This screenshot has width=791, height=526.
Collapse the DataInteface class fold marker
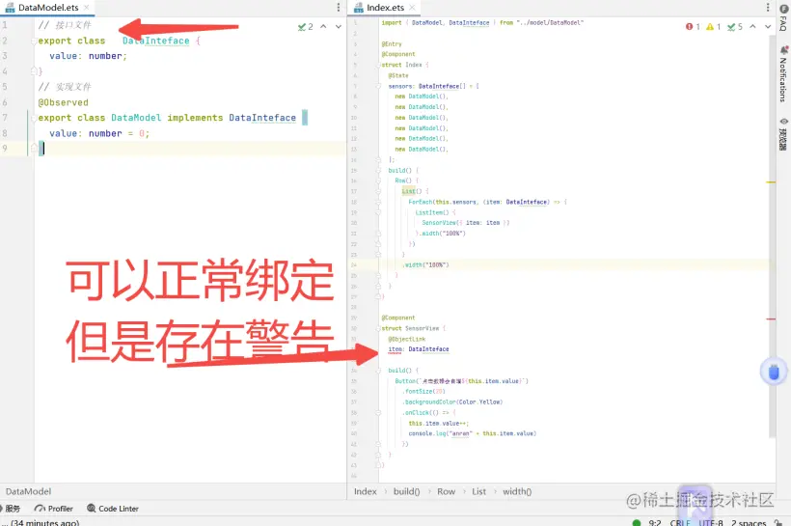click(34, 41)
